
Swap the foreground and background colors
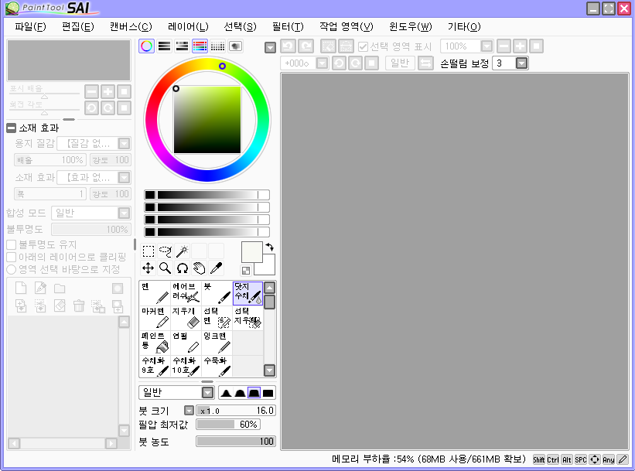[268, 247]
